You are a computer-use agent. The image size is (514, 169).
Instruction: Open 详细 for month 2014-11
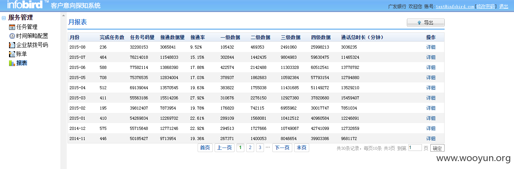(x=431, y=139)
